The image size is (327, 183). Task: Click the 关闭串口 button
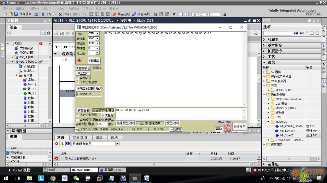point(94,61)
